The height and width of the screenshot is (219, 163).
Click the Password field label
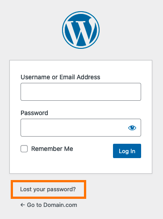click(x=34, y=113)
